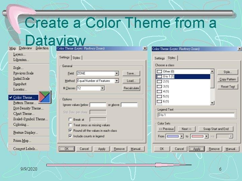Image resolution: width=242 pixels, height=181 pixels.
Task: Select Scaled-Symbol Theme... menu item
Action: pos(31,119)
